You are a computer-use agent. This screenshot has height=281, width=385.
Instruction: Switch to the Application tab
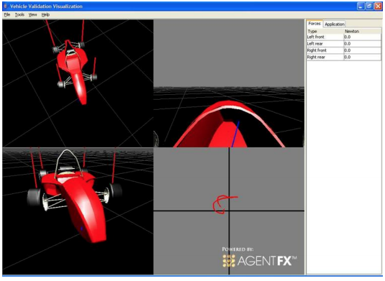point(335,24)
